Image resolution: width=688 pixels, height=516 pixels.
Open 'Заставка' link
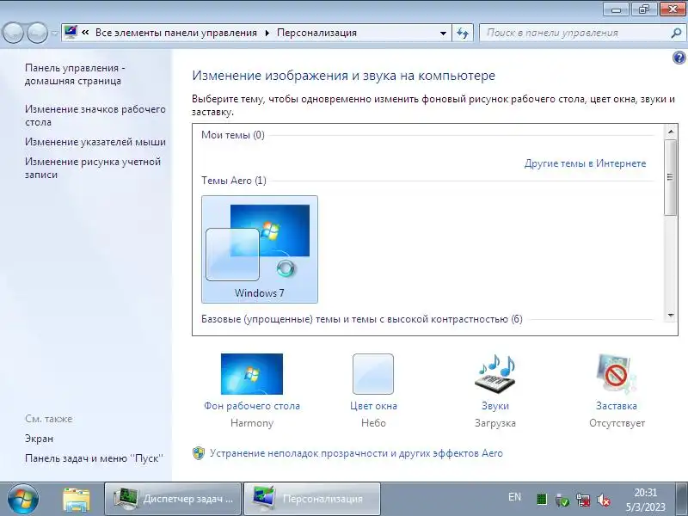[617, 406]
